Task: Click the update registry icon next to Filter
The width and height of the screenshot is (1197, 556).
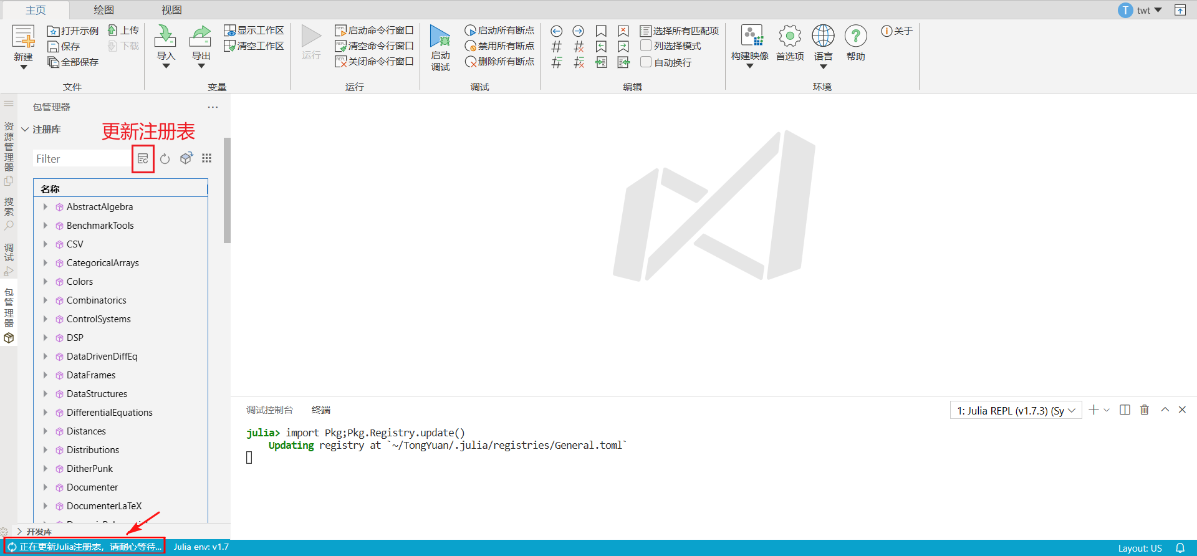Action: coord(143,159)
